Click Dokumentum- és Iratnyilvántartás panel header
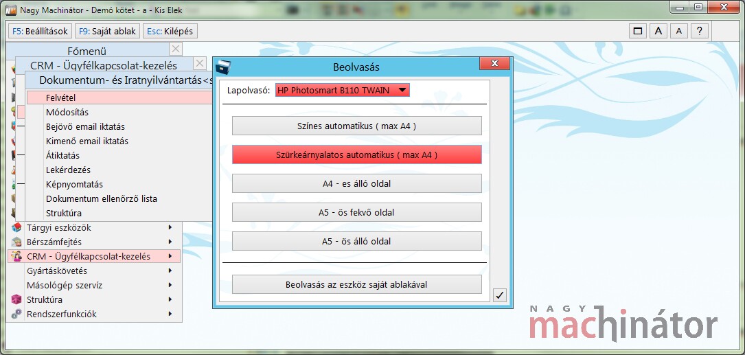Screen dimensions: 745x355 click(x=119, y=80)
